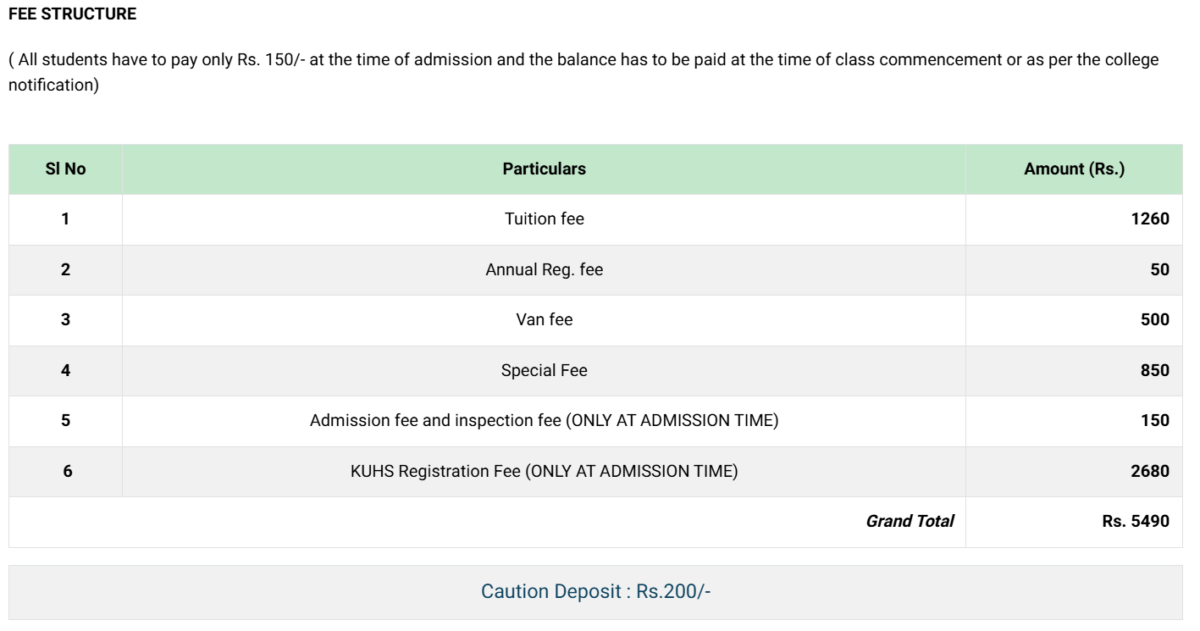Click the Sl No column header
Viewport: 1200px width, 631px height.
click(65, 169)
